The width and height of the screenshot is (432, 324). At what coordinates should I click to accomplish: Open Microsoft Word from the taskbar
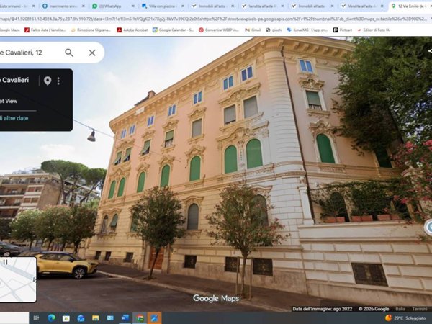(125, 318)
